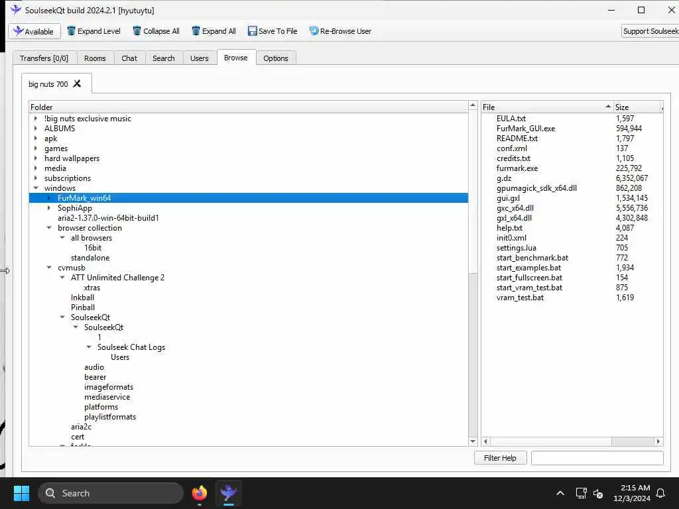Switch to the Rooms tab
The image size is (679, 509).
click(x=95, y=58)
